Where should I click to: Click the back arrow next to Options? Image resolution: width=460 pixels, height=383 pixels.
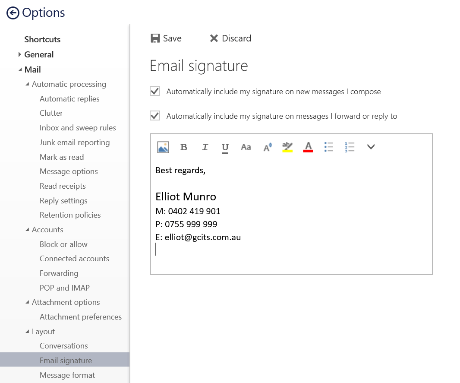click(13, 13)
